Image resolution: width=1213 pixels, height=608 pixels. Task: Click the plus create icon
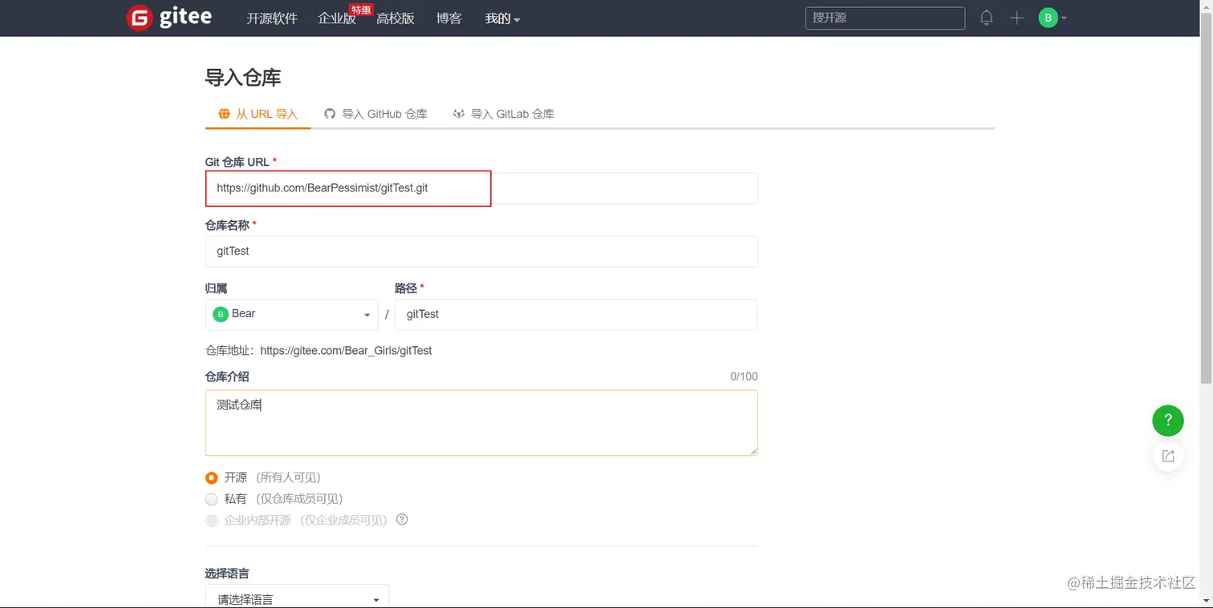(x=1016, y=18)
